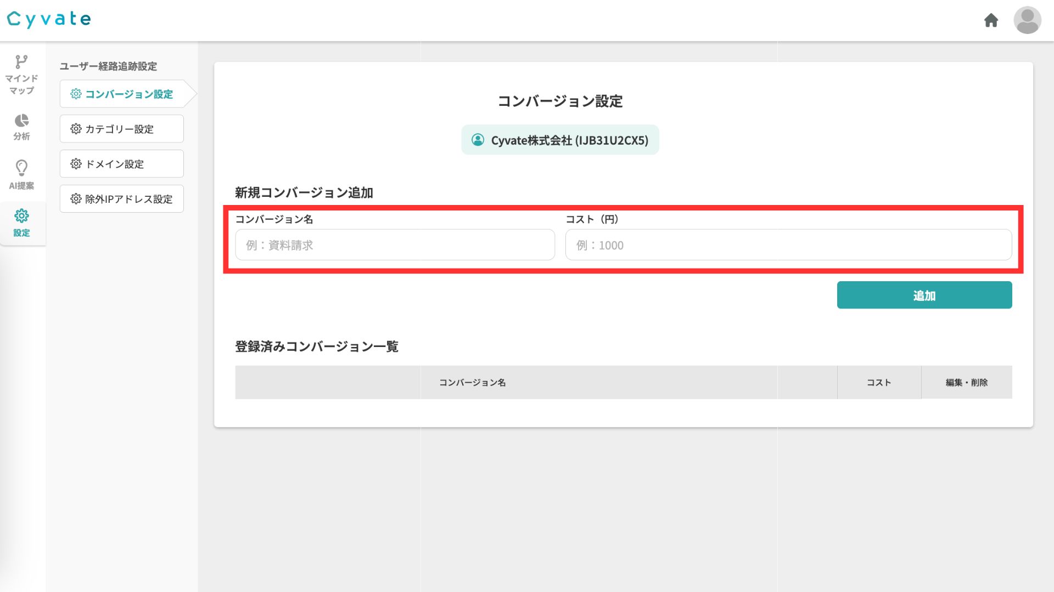This screenshot has width=1054, height=592.
Task: Open the Analysis pie chart icon
Action: (x=21, y=121)
